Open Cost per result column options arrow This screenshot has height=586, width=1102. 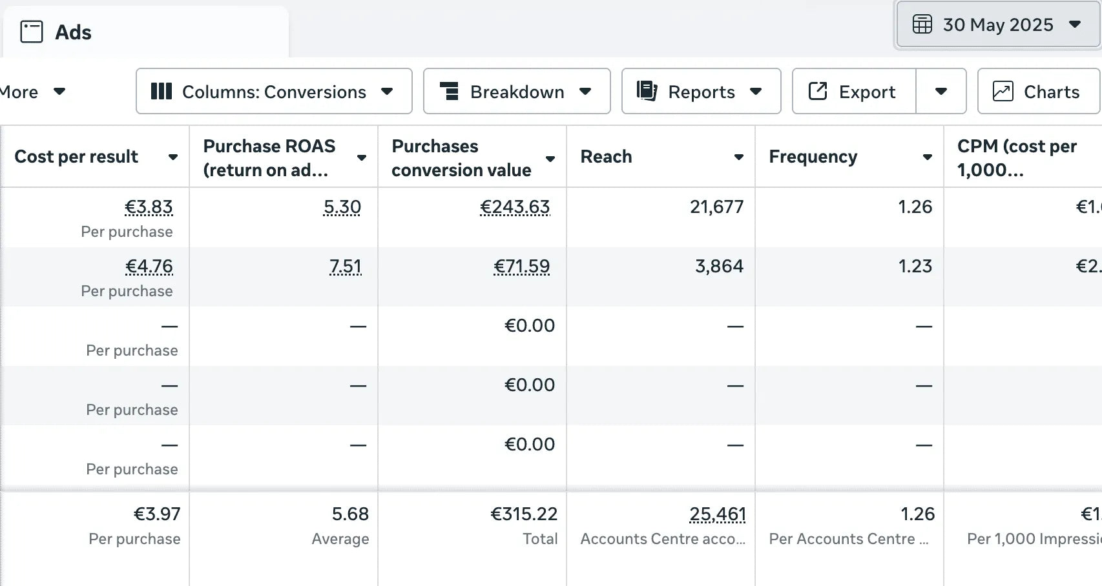(172, 157)
